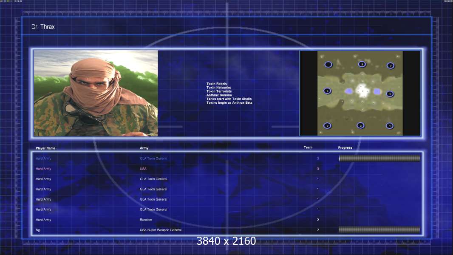The image size is (453, 255).
Task: Click 'USA Super Weapon General' army cell
Action: (161, 230)
